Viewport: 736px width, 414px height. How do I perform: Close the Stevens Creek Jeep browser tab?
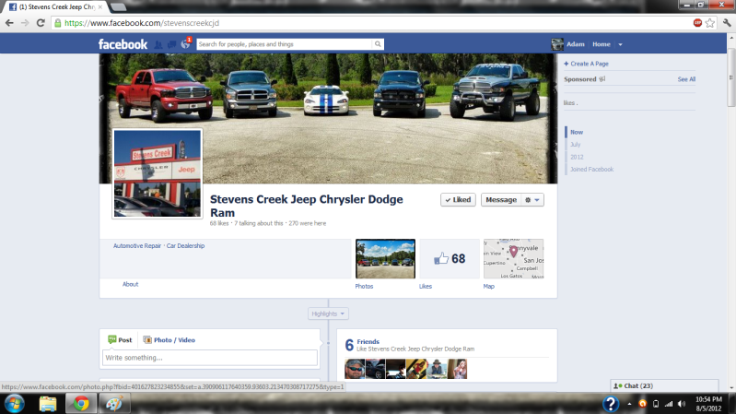[100, 7]
